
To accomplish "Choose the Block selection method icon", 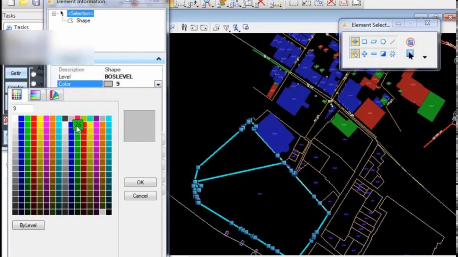I will coord(364,42).
